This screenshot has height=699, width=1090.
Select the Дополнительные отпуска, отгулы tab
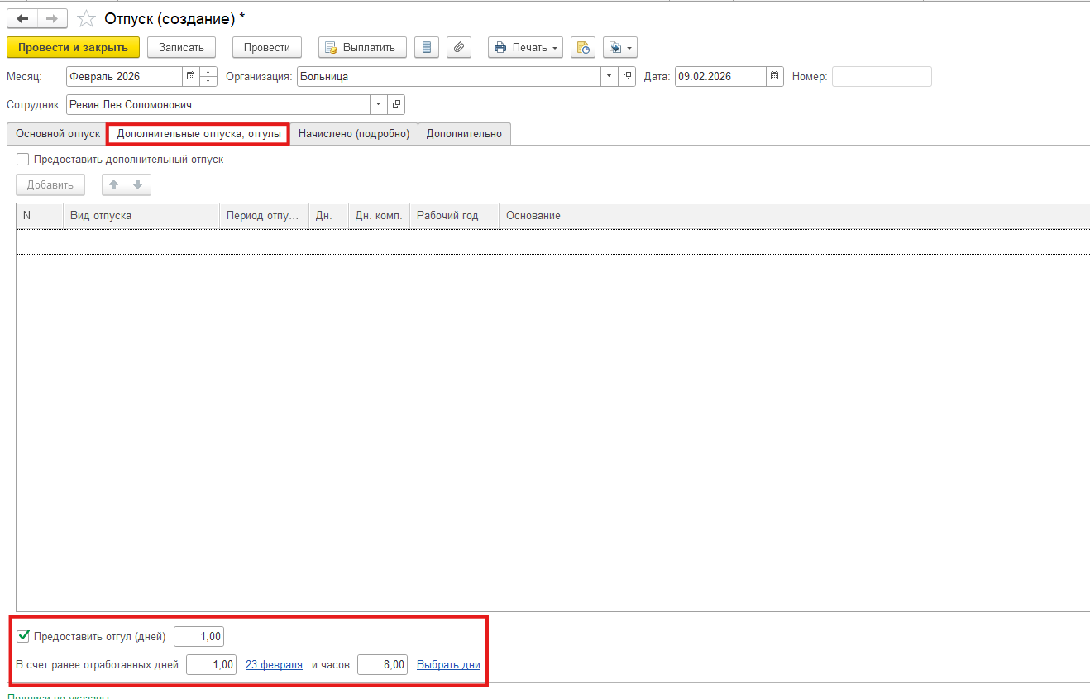pos(198,134)
